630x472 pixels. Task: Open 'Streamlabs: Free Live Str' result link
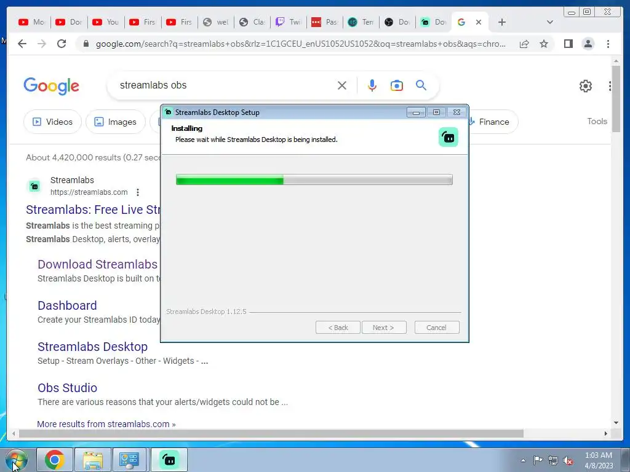click(x=93, y=210)
